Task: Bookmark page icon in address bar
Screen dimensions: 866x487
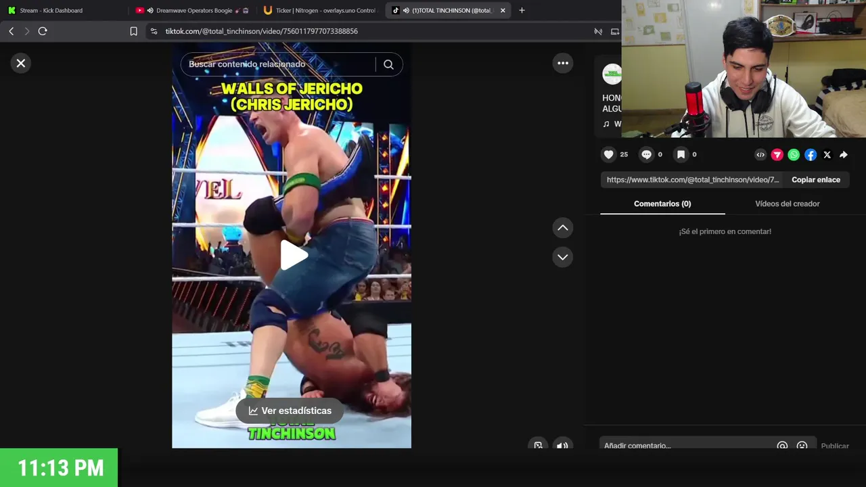Action: (133, 31)
